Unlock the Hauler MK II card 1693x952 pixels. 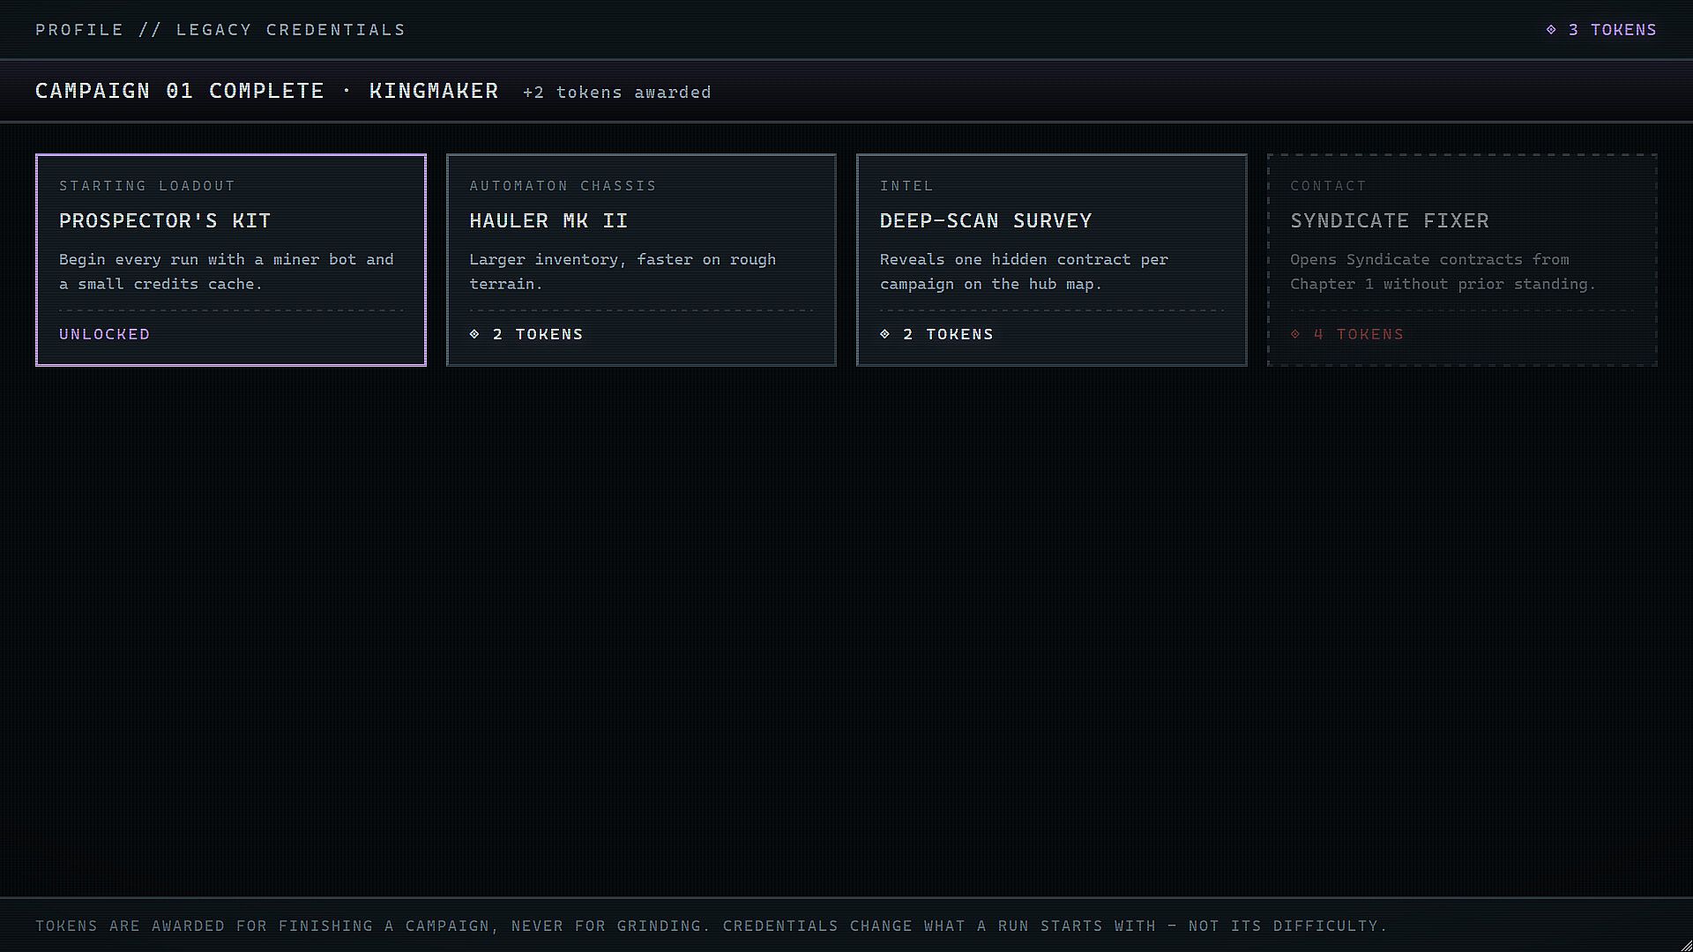tap(641, 260)
